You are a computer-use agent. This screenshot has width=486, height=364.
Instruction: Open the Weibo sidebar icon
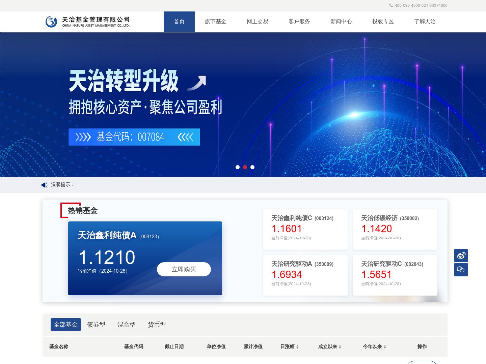[461, 255]
